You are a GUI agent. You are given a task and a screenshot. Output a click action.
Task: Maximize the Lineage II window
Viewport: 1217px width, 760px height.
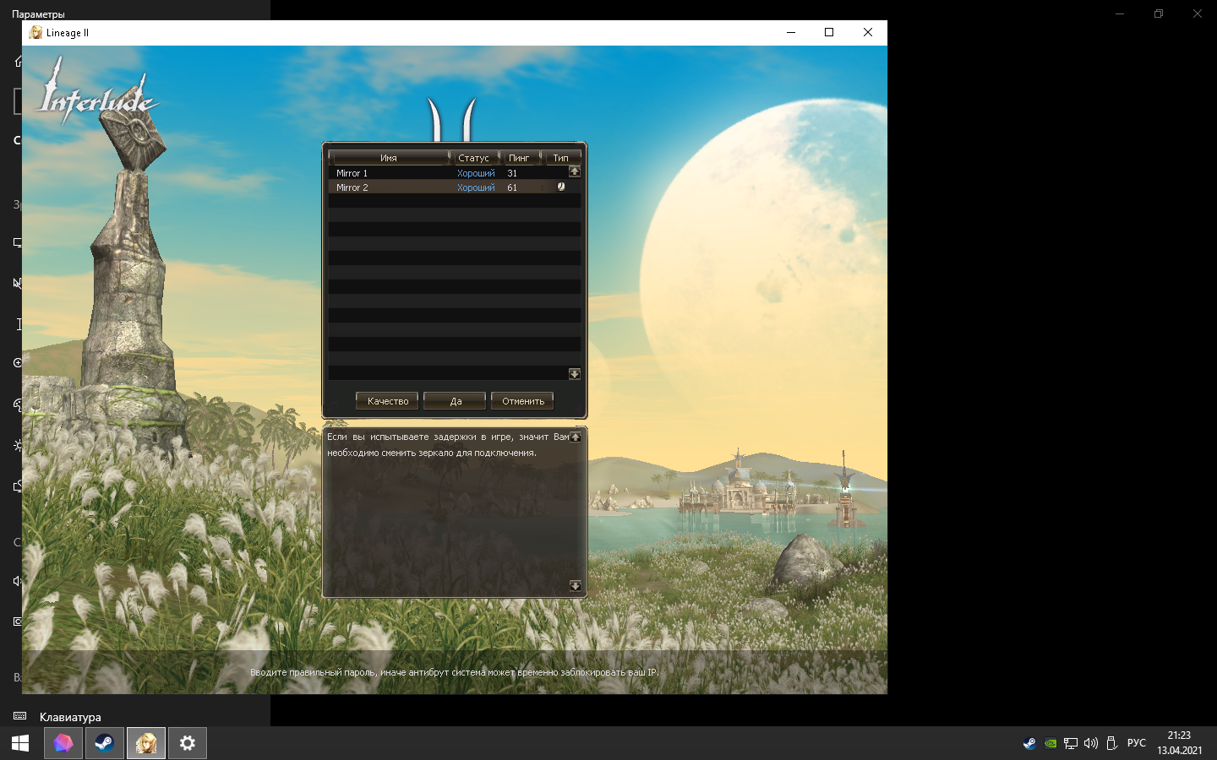click(x=829, y=32)
